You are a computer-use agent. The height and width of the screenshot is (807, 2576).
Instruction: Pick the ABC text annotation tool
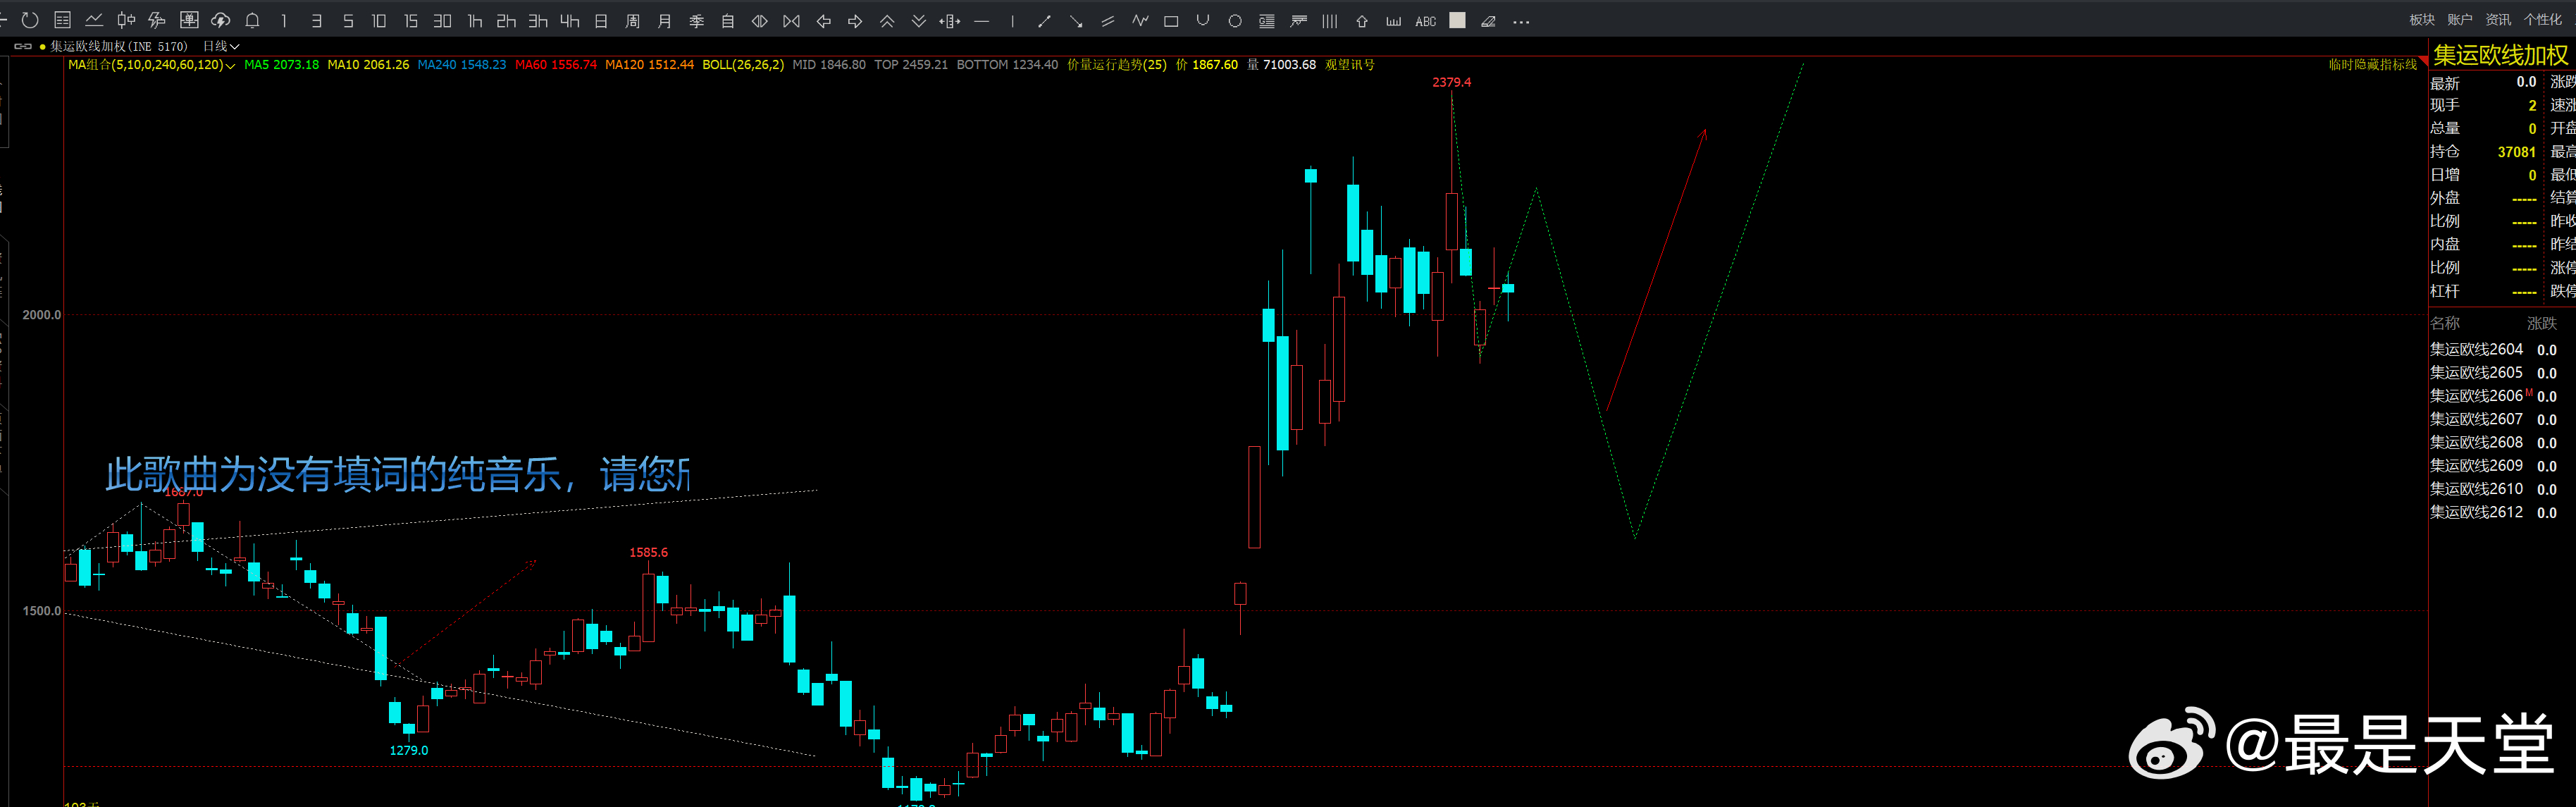point(1426,21)
